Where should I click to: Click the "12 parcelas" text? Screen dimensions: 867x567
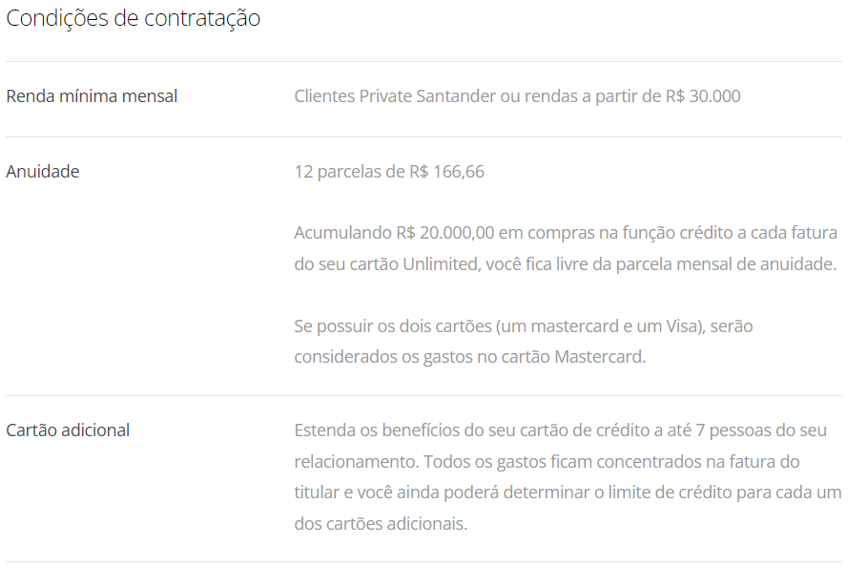click(337, 172)
